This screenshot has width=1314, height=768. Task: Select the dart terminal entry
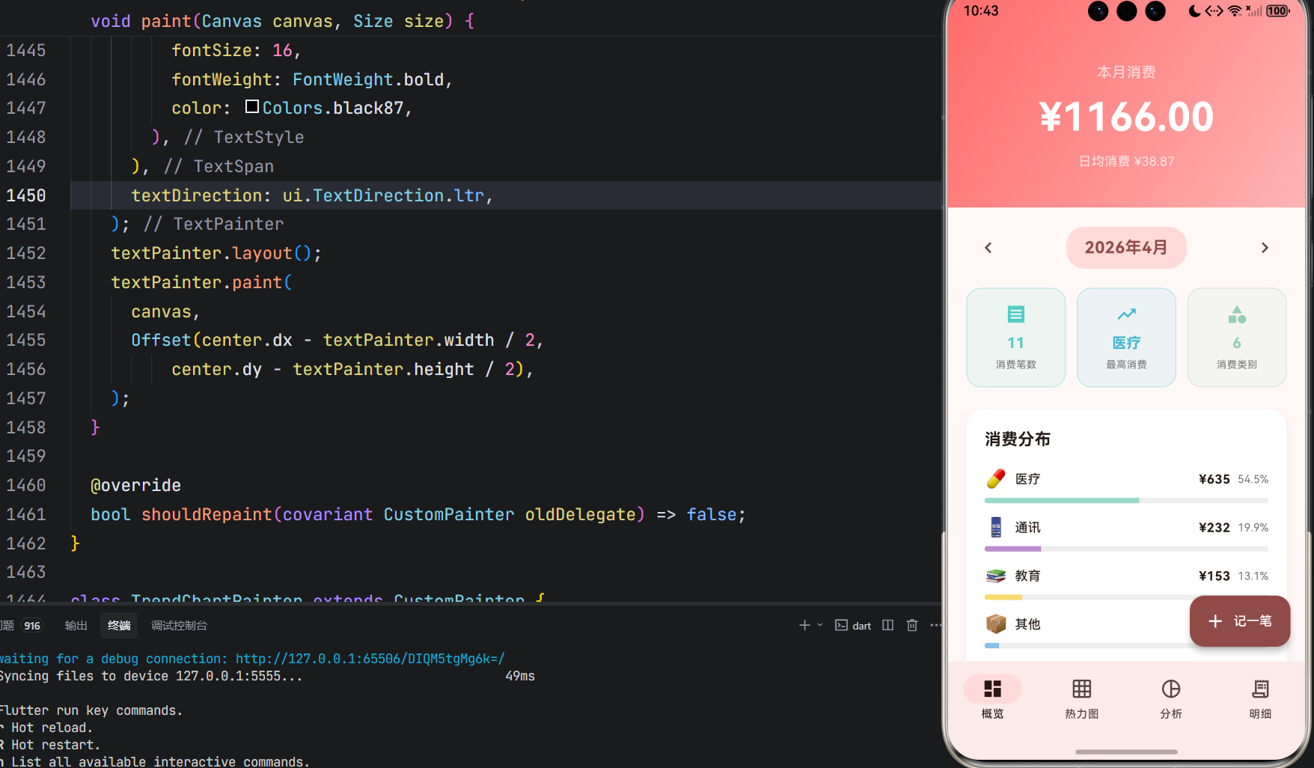853,626
